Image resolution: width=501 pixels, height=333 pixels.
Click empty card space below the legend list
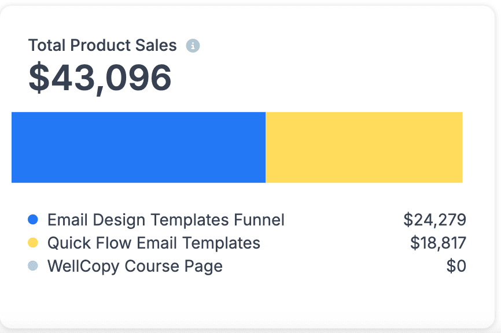pos(249,302)
